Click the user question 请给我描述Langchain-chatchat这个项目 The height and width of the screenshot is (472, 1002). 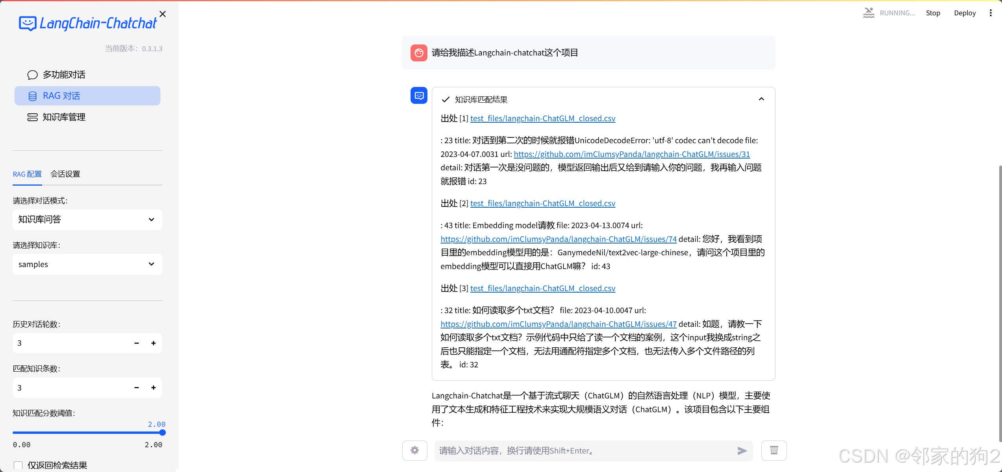505,53
